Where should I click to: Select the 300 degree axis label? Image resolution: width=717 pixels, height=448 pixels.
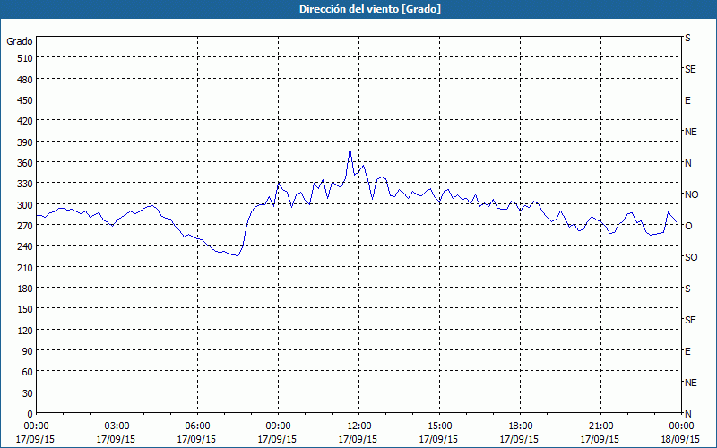26,205
